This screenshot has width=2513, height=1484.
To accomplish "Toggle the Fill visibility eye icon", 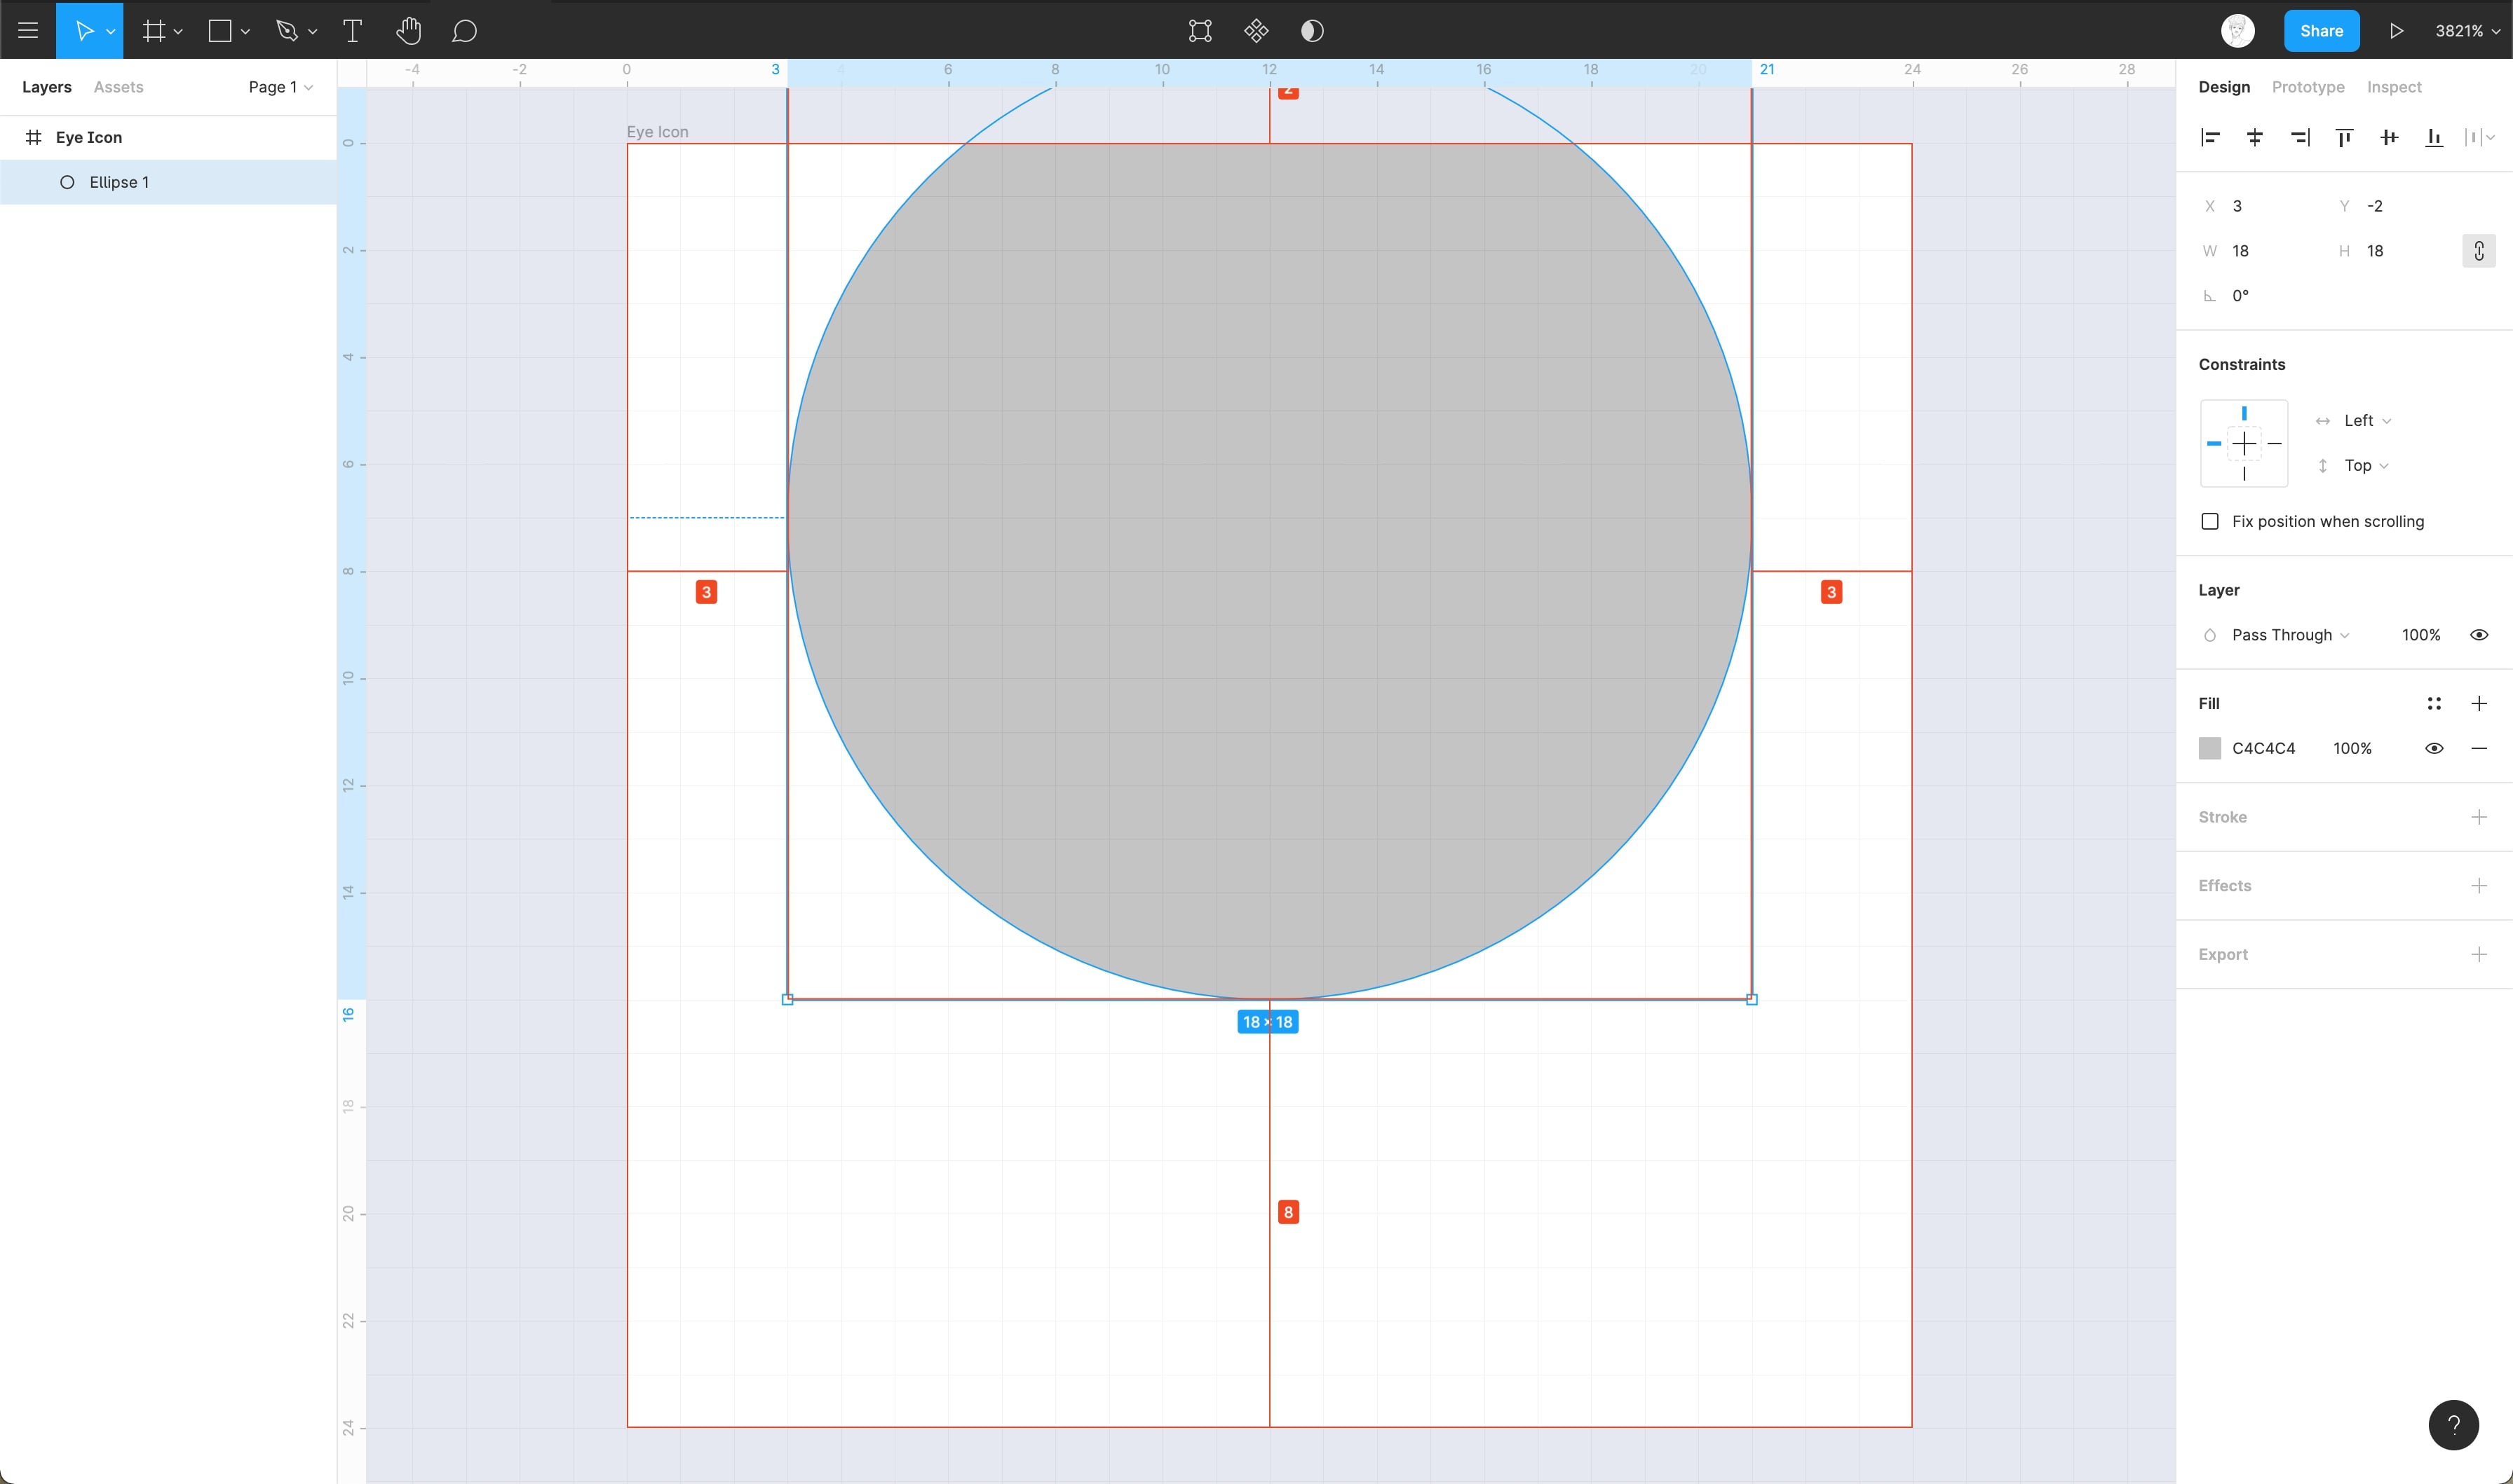I will pos(2434,748).
